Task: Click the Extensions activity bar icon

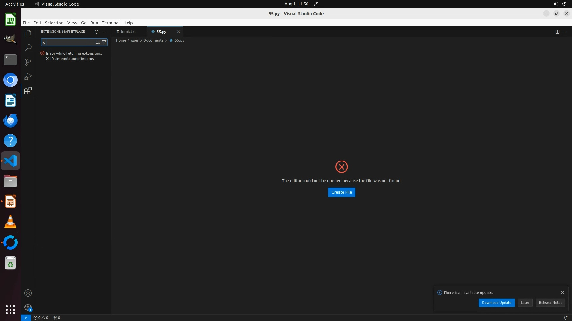Action: point(28,91)
